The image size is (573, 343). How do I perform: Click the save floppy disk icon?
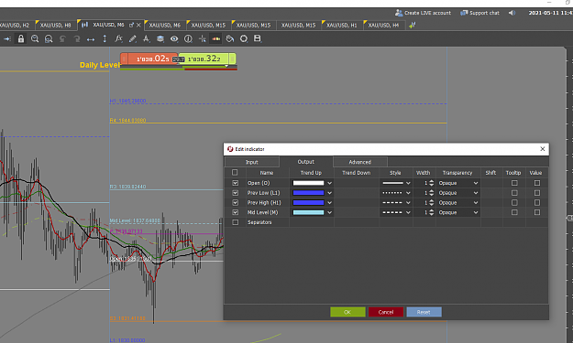[258, 38]
